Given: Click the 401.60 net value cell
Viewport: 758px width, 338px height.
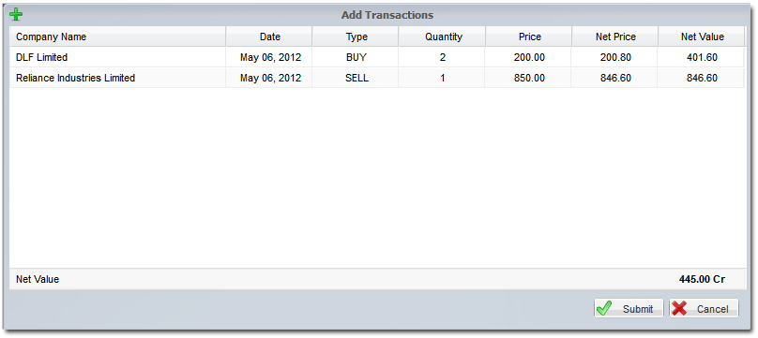Looking at the screenshot, I should [x=702, y=57].
